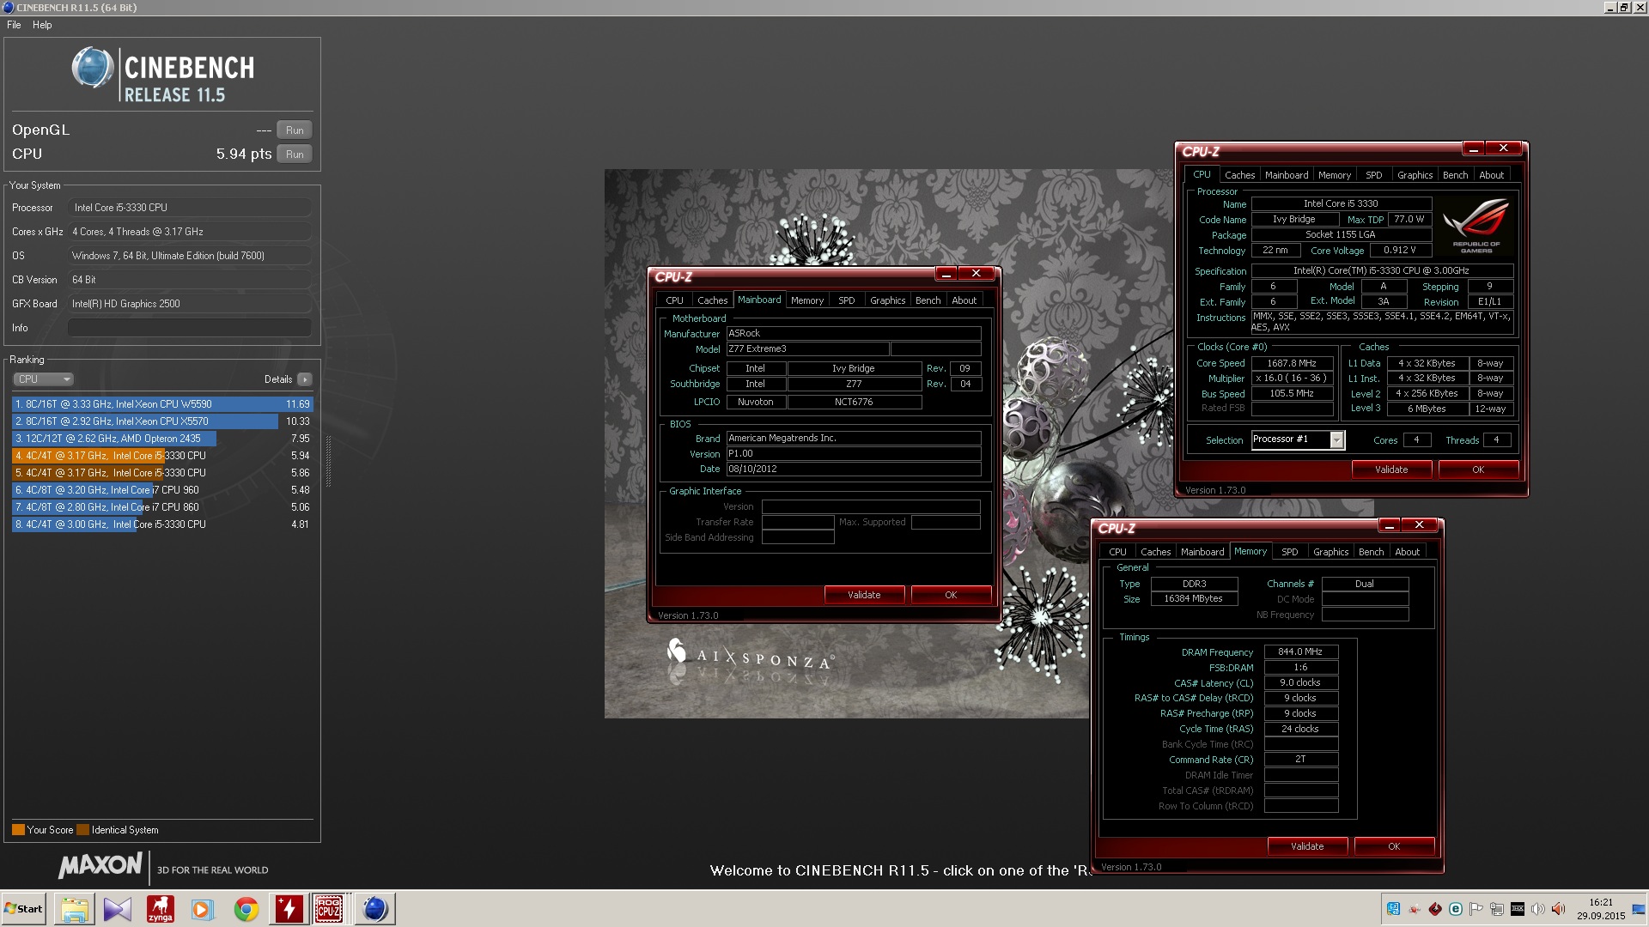1649x927 pixels.
Task: Switch to Cinebench blue sphere taskbar button
Action: pos(374,909)
